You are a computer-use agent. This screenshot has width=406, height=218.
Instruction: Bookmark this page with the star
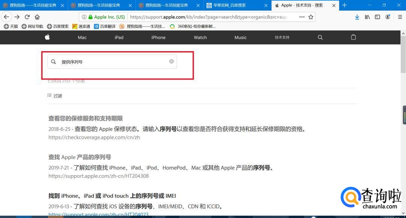[x=311, y=17]
